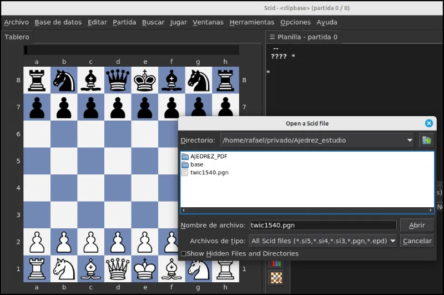Select the white rook on a1
This screenshot has width=444, height=295.
coord(37,269)
